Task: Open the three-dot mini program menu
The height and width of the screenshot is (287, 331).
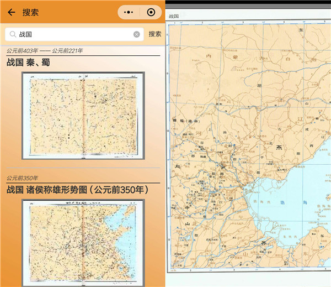Action: [129, 12]
